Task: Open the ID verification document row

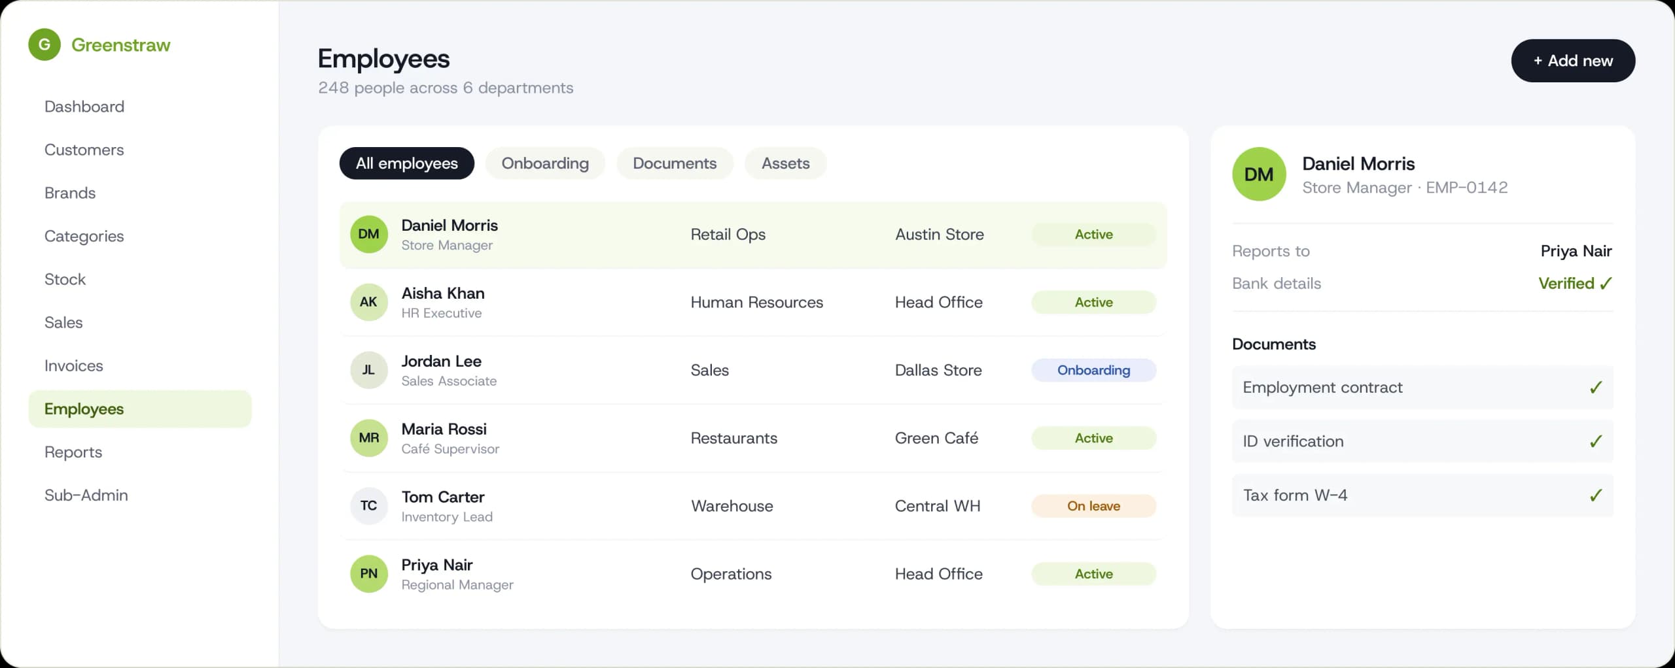Action: pyautogui.click(x=1422, y=441)
